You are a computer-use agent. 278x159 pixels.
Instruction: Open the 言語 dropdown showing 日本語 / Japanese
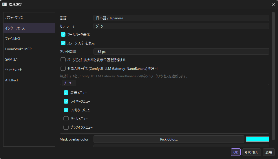[181, 18]
